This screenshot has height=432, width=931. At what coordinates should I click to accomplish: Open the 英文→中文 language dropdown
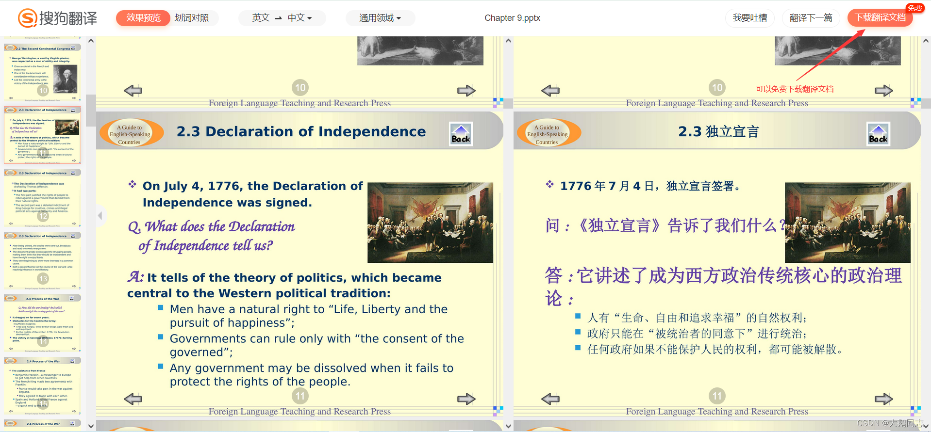pos(282,18)
